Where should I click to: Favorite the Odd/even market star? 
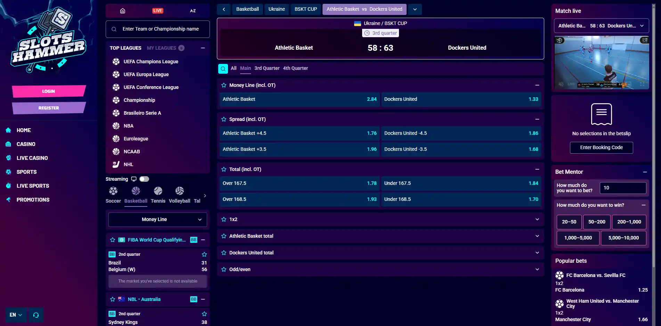224,269
